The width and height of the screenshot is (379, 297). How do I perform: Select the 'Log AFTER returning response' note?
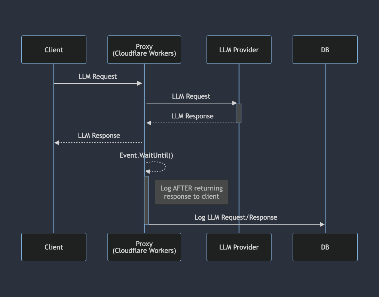click(192, 192)
